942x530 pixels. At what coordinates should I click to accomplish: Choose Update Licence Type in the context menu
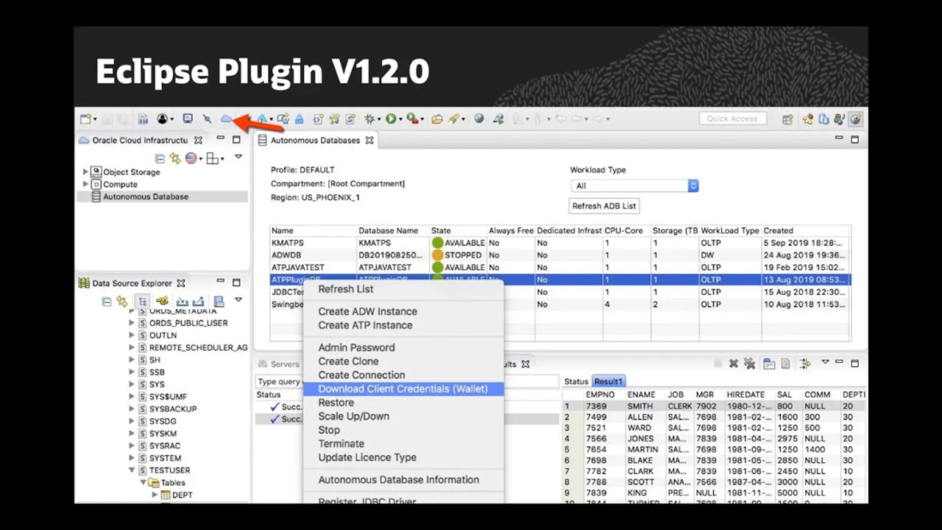(367, 457)
